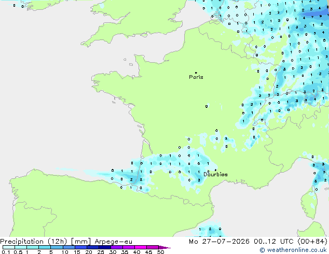Select the 20–25 mm legend swatch
Screen dimensions: 329x254
pyautogui.click(x=93, y=247)
